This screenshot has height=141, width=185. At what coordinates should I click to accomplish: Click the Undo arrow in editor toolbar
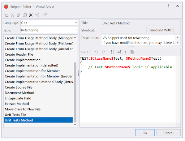(96, 52)
